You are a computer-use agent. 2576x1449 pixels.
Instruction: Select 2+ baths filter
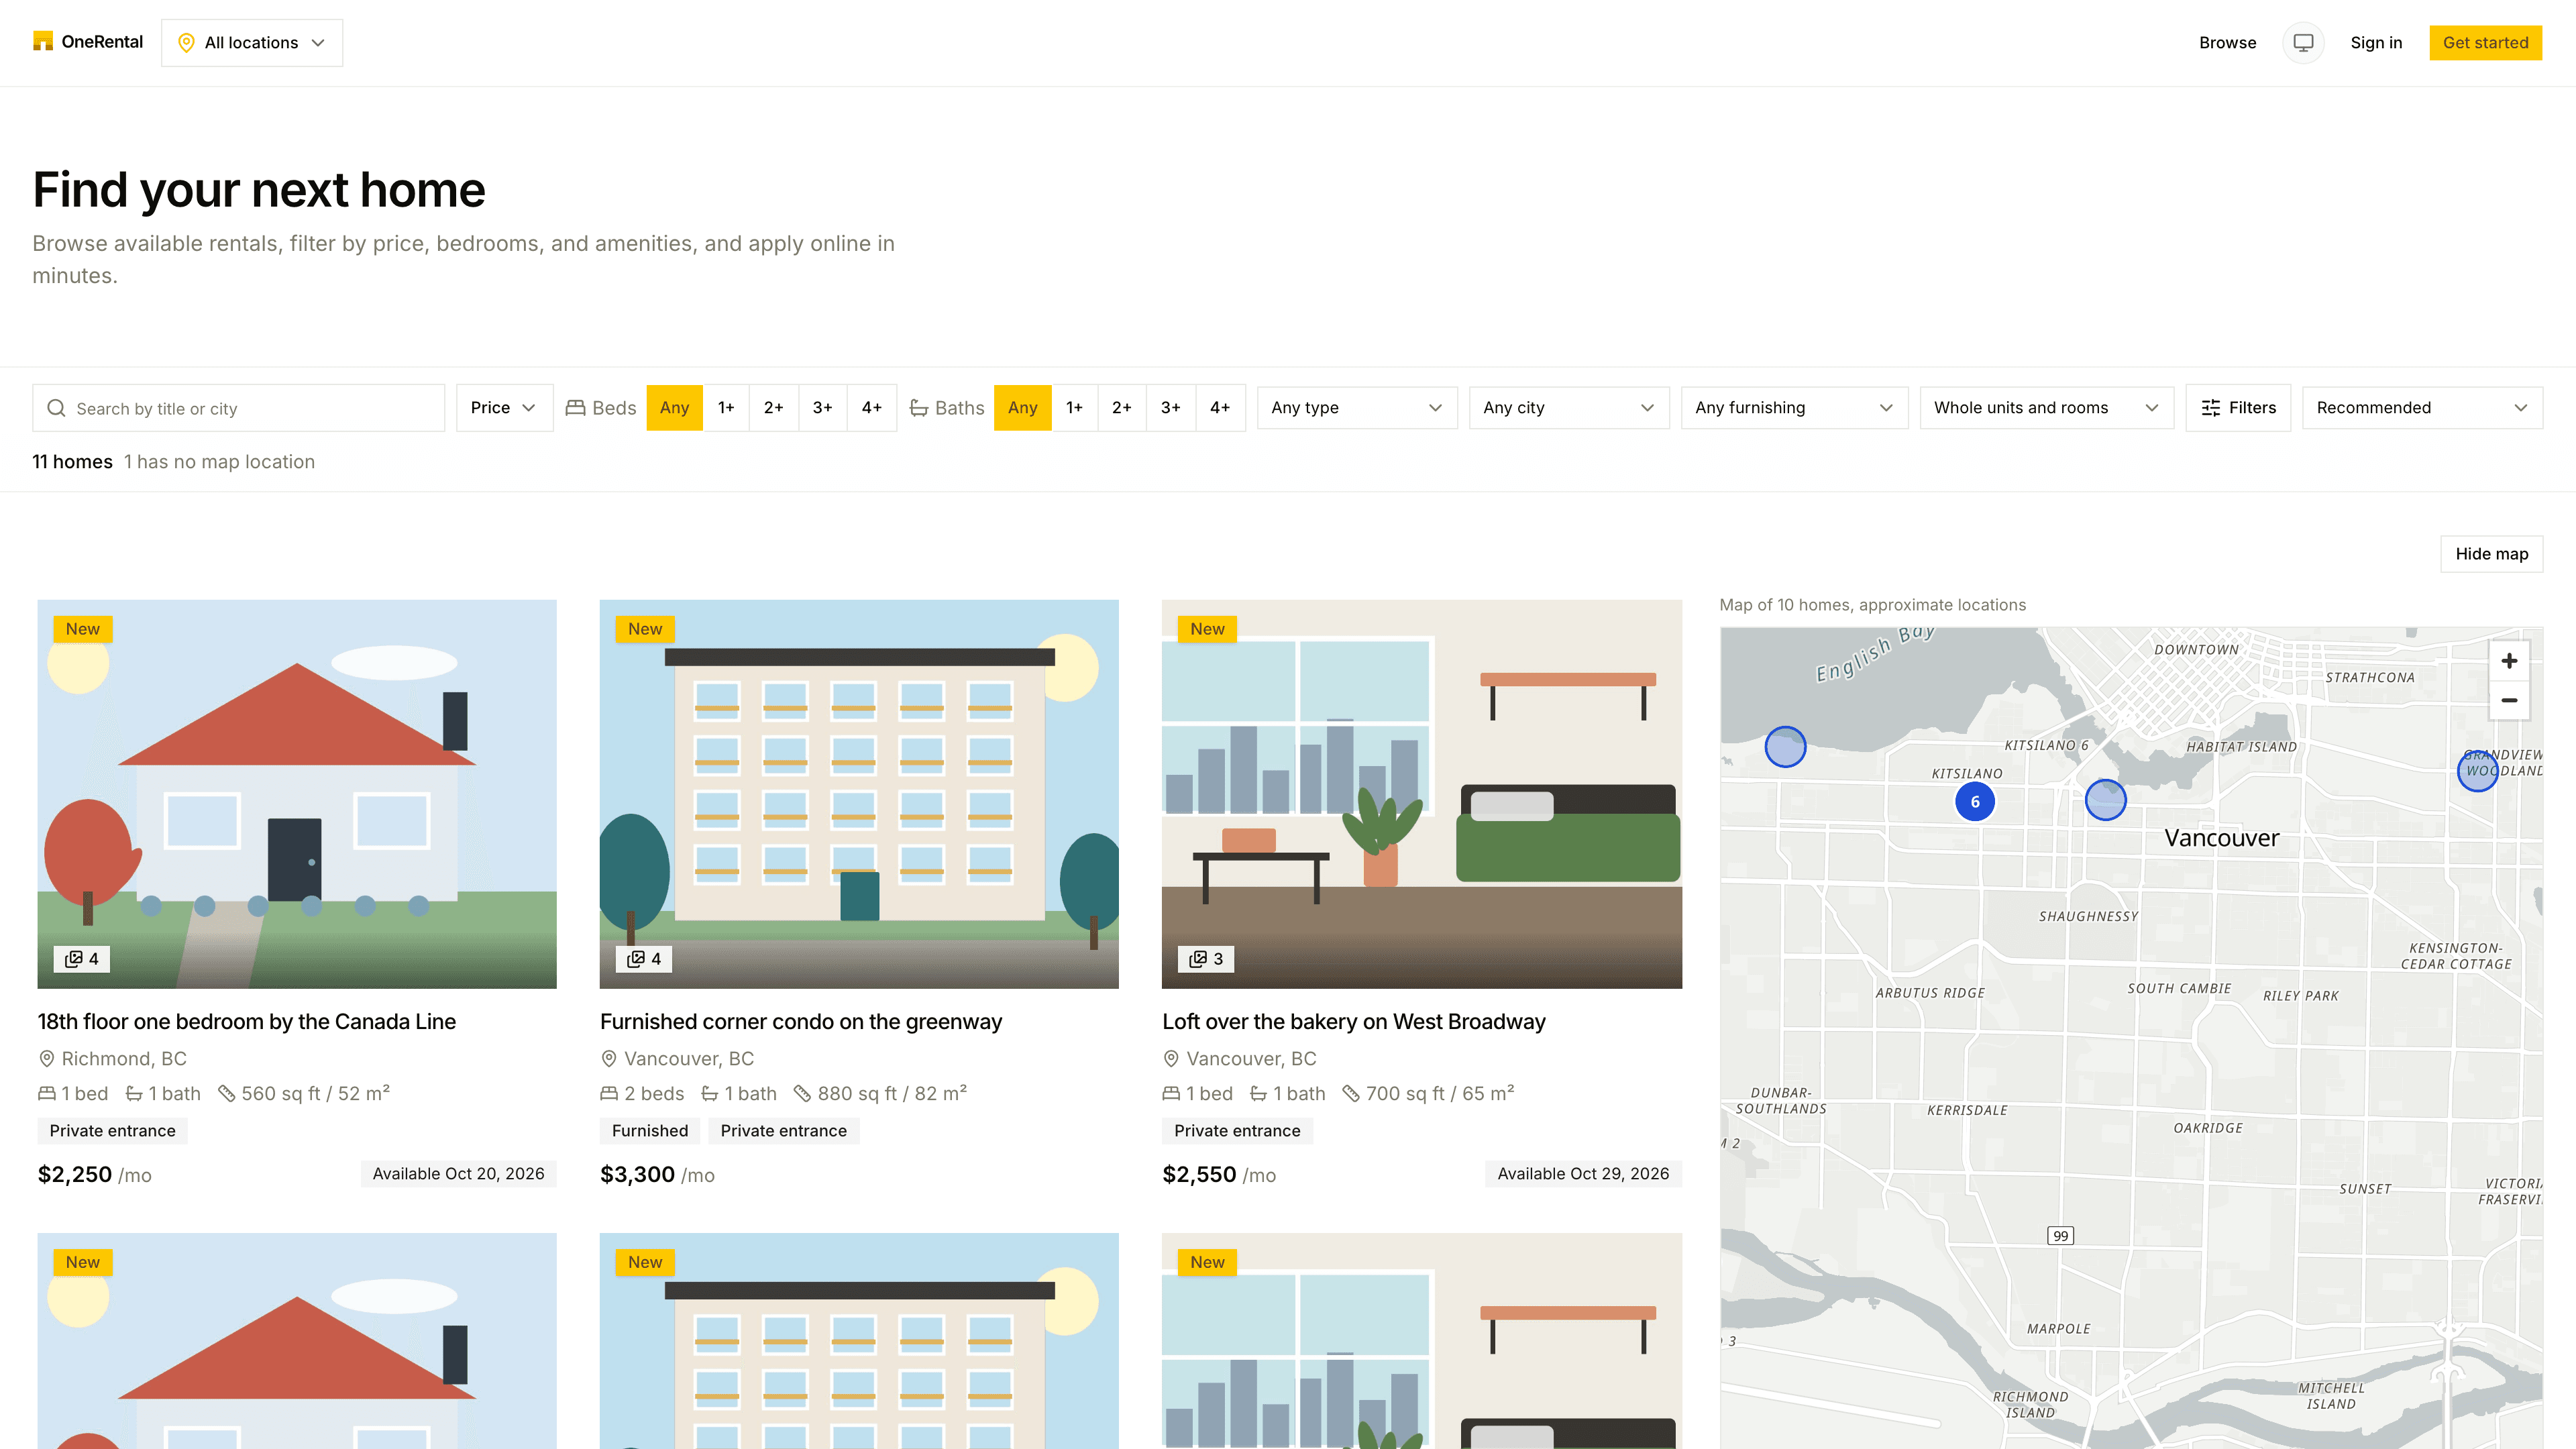[x=1122, y=408]
